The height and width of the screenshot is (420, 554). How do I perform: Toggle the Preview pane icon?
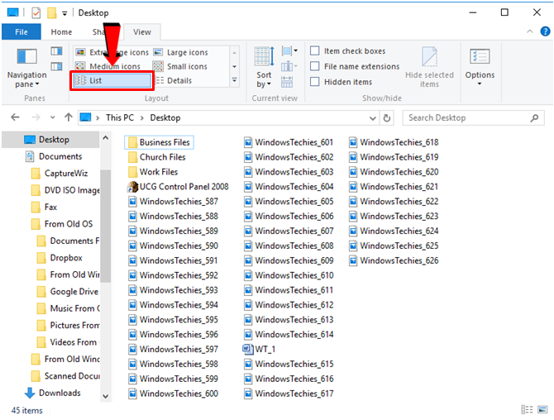[x=56, y=51]
